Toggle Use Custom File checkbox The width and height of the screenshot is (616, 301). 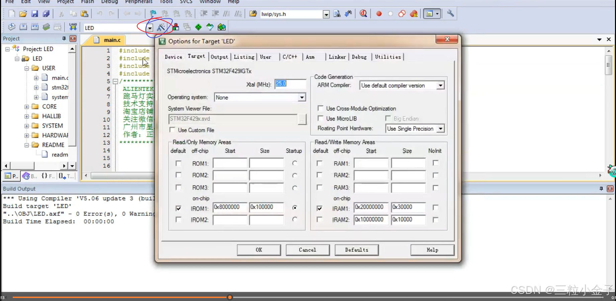point(172,130)
